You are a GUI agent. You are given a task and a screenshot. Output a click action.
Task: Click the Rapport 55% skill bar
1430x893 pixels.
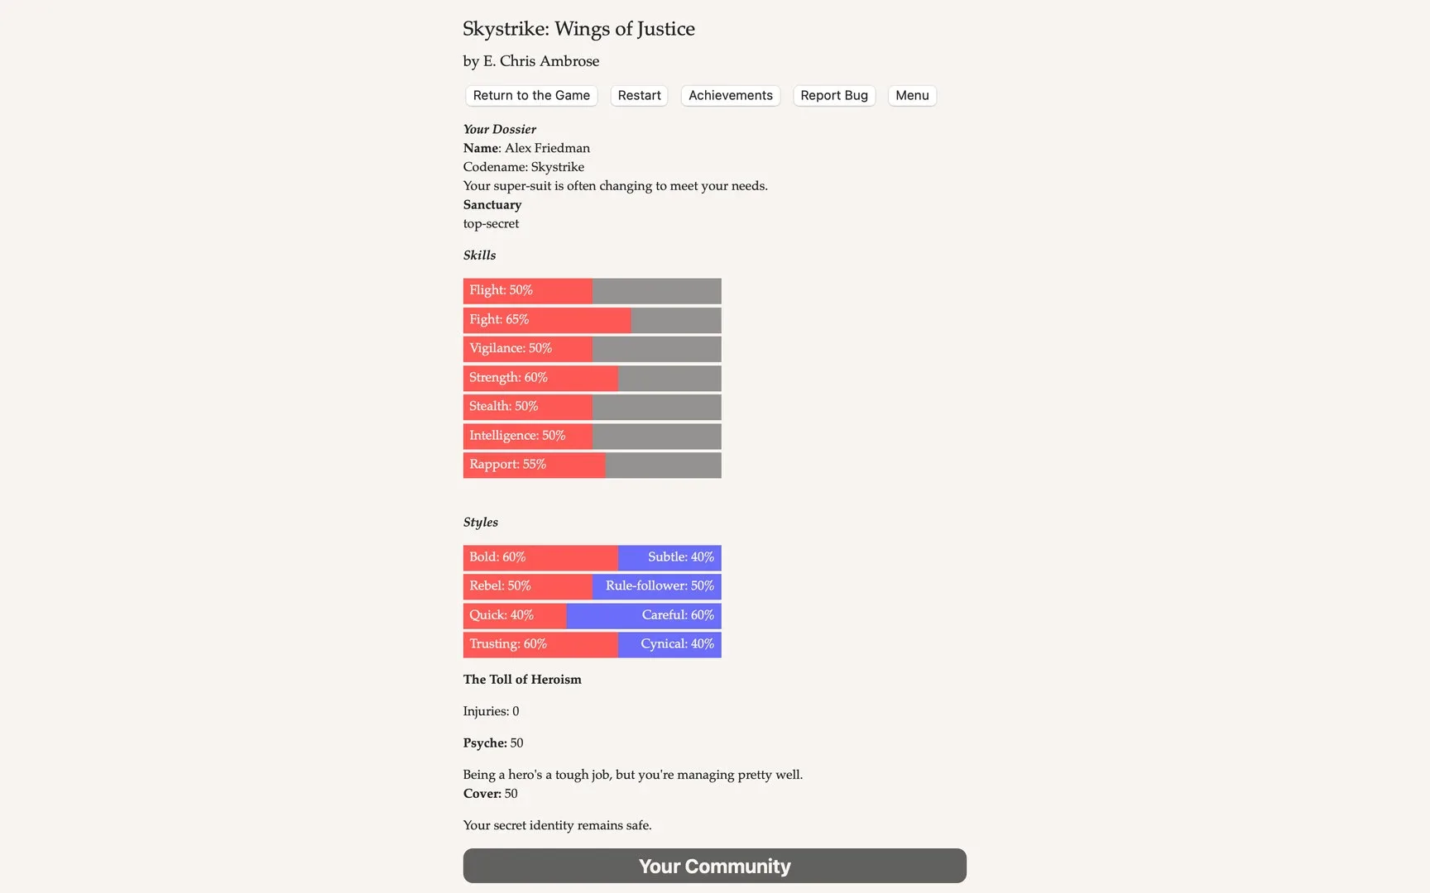[592, 465]
